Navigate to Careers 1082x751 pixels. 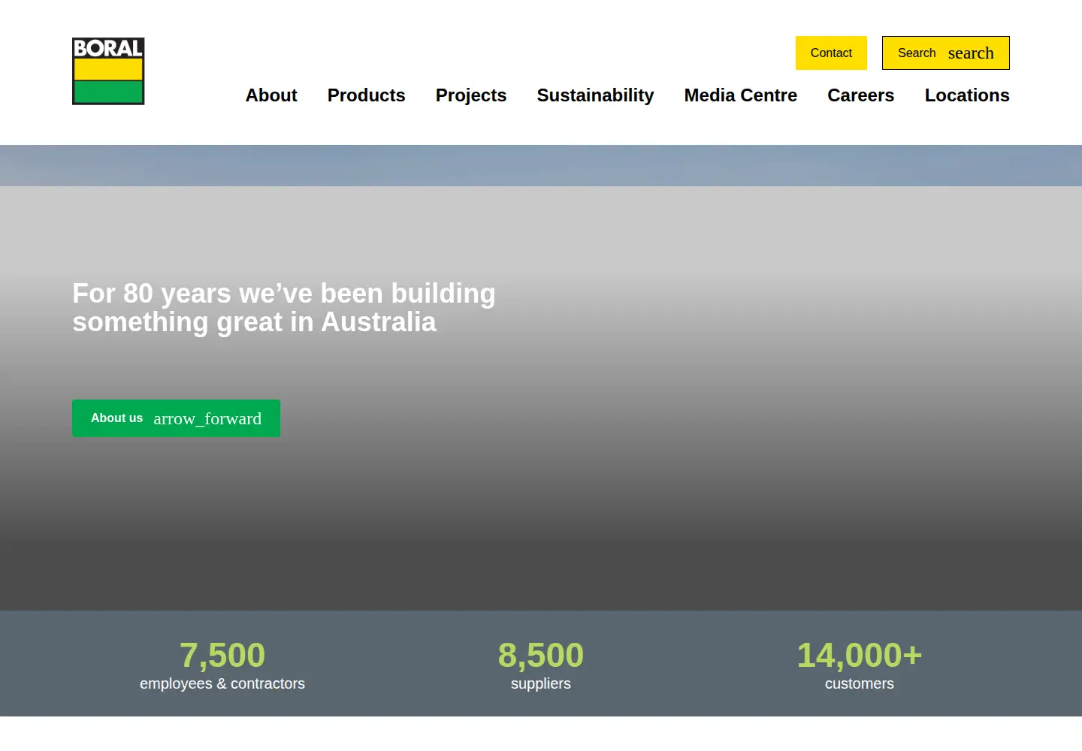click(x=860, y=95)
